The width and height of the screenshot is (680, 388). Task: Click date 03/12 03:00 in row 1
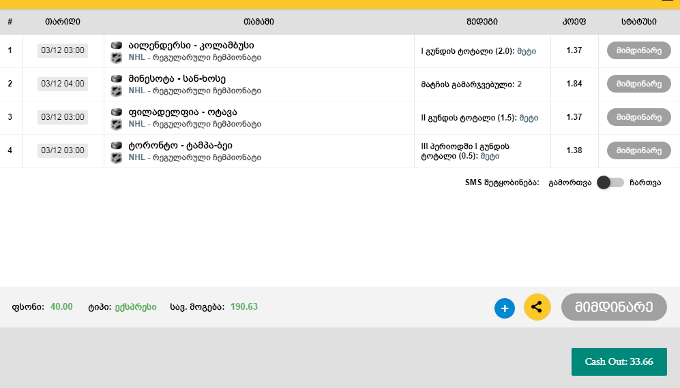tap(63, 50)
